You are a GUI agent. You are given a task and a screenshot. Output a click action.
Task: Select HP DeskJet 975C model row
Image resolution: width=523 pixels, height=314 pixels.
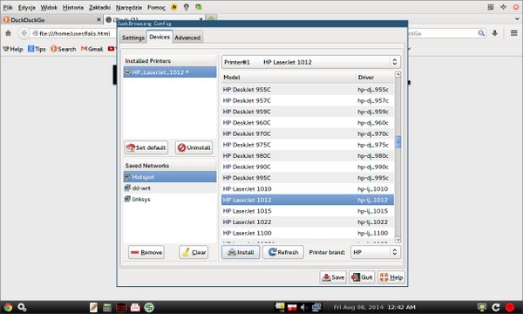[308, 145]
